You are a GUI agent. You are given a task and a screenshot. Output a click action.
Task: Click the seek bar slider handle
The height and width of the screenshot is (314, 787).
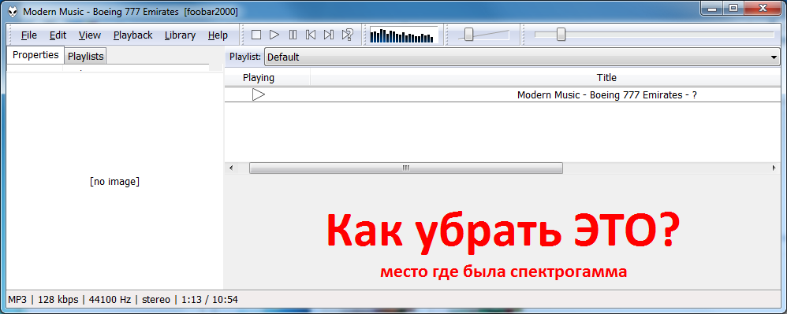tap(561, 35)
